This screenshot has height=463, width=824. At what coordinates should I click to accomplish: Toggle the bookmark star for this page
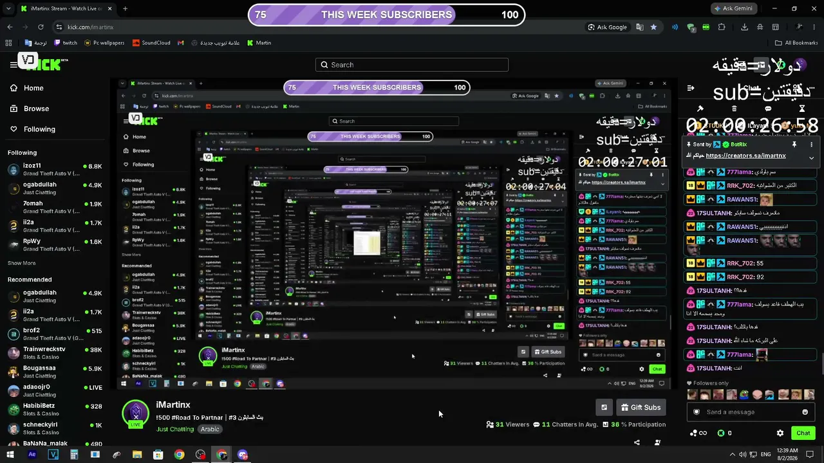click(x=653, y=27)
